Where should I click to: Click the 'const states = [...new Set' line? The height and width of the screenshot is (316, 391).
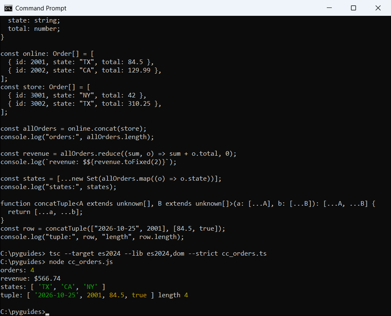coord(111,179)
